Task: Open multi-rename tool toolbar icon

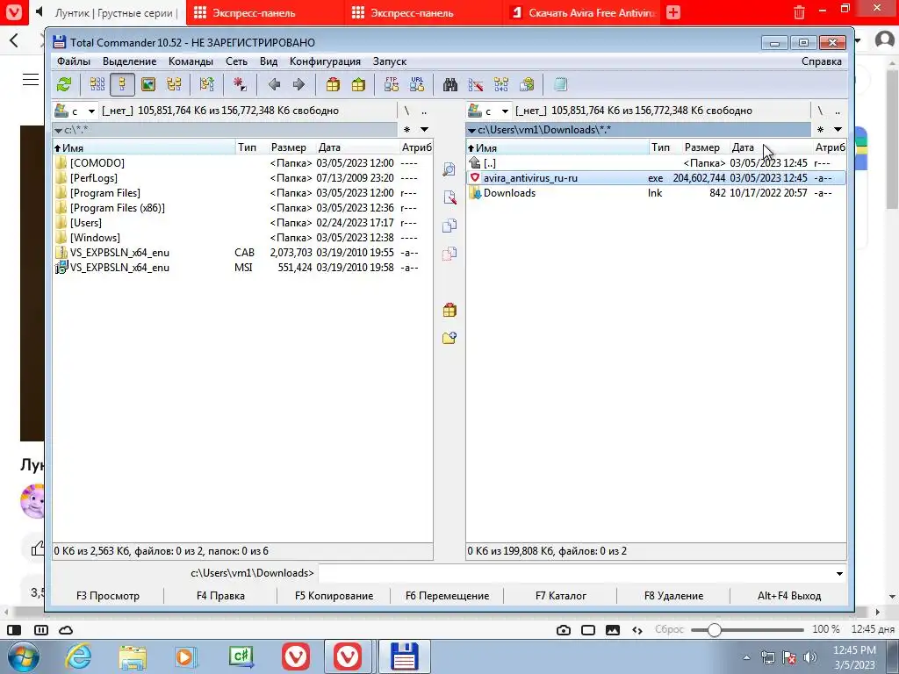Action: pyautogui.click(x=475, y=85)
